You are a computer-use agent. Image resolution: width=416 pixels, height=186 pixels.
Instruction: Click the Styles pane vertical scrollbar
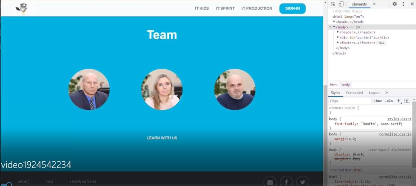coord(414,135)
